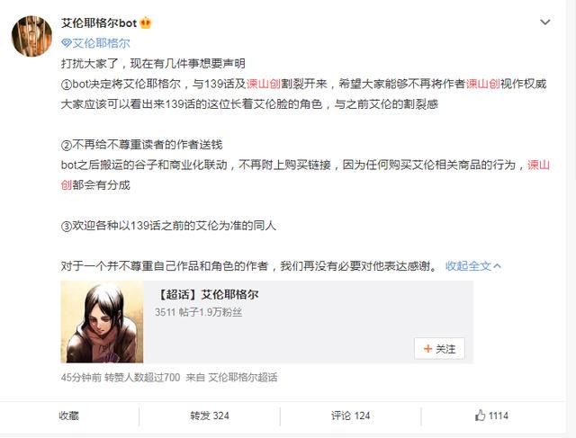Click the first red 谏山创 keyword link

pyautogui.click(x=263, y=84)
